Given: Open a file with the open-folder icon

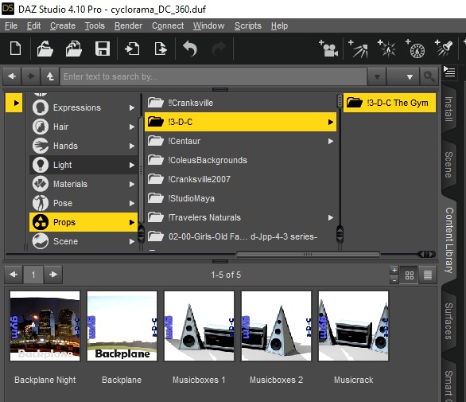Looking at the screenshot, I should pos(45,49).
